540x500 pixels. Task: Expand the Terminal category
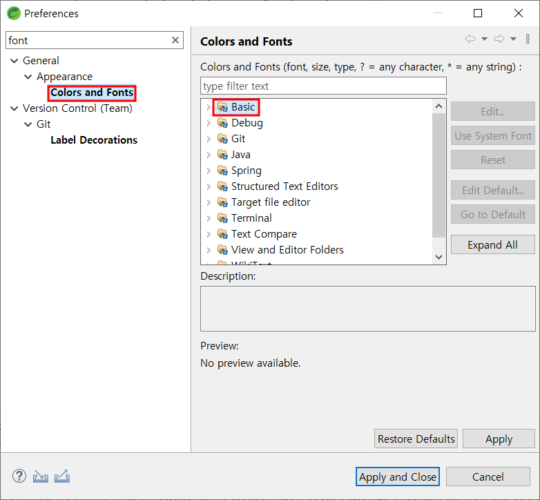(x=209, y=218)
